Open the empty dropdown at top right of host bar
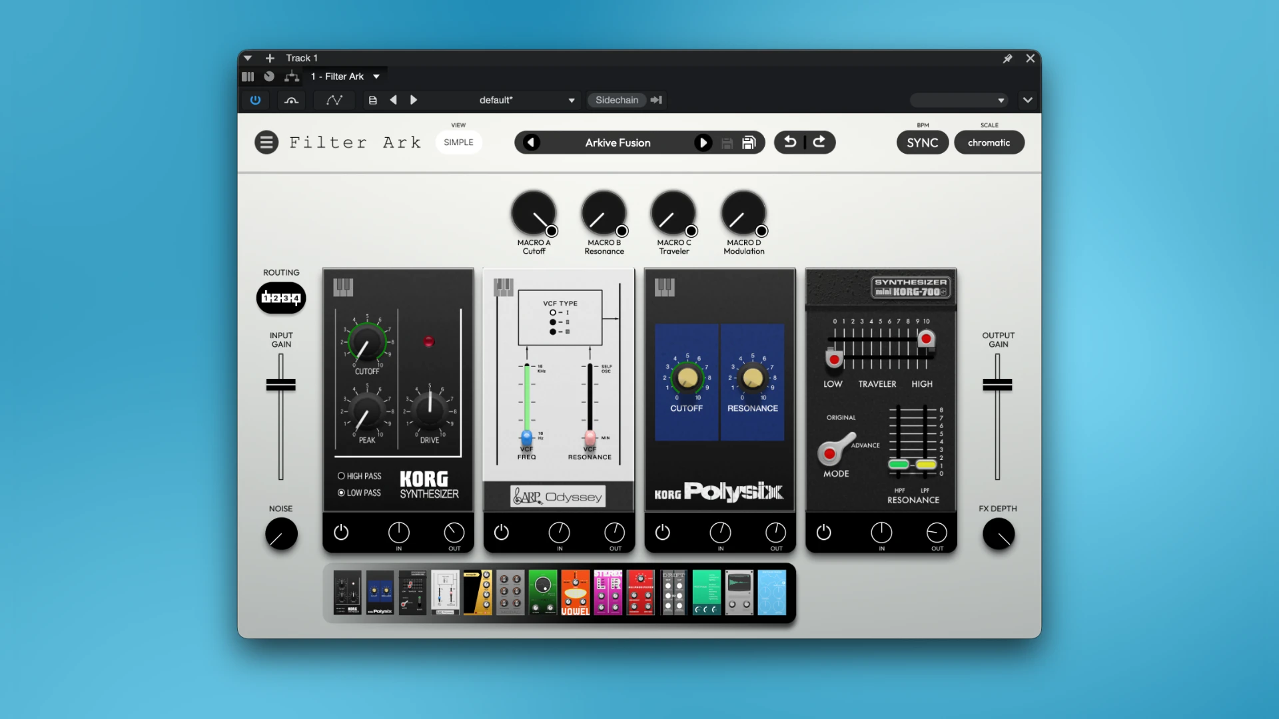 (959, 100)
